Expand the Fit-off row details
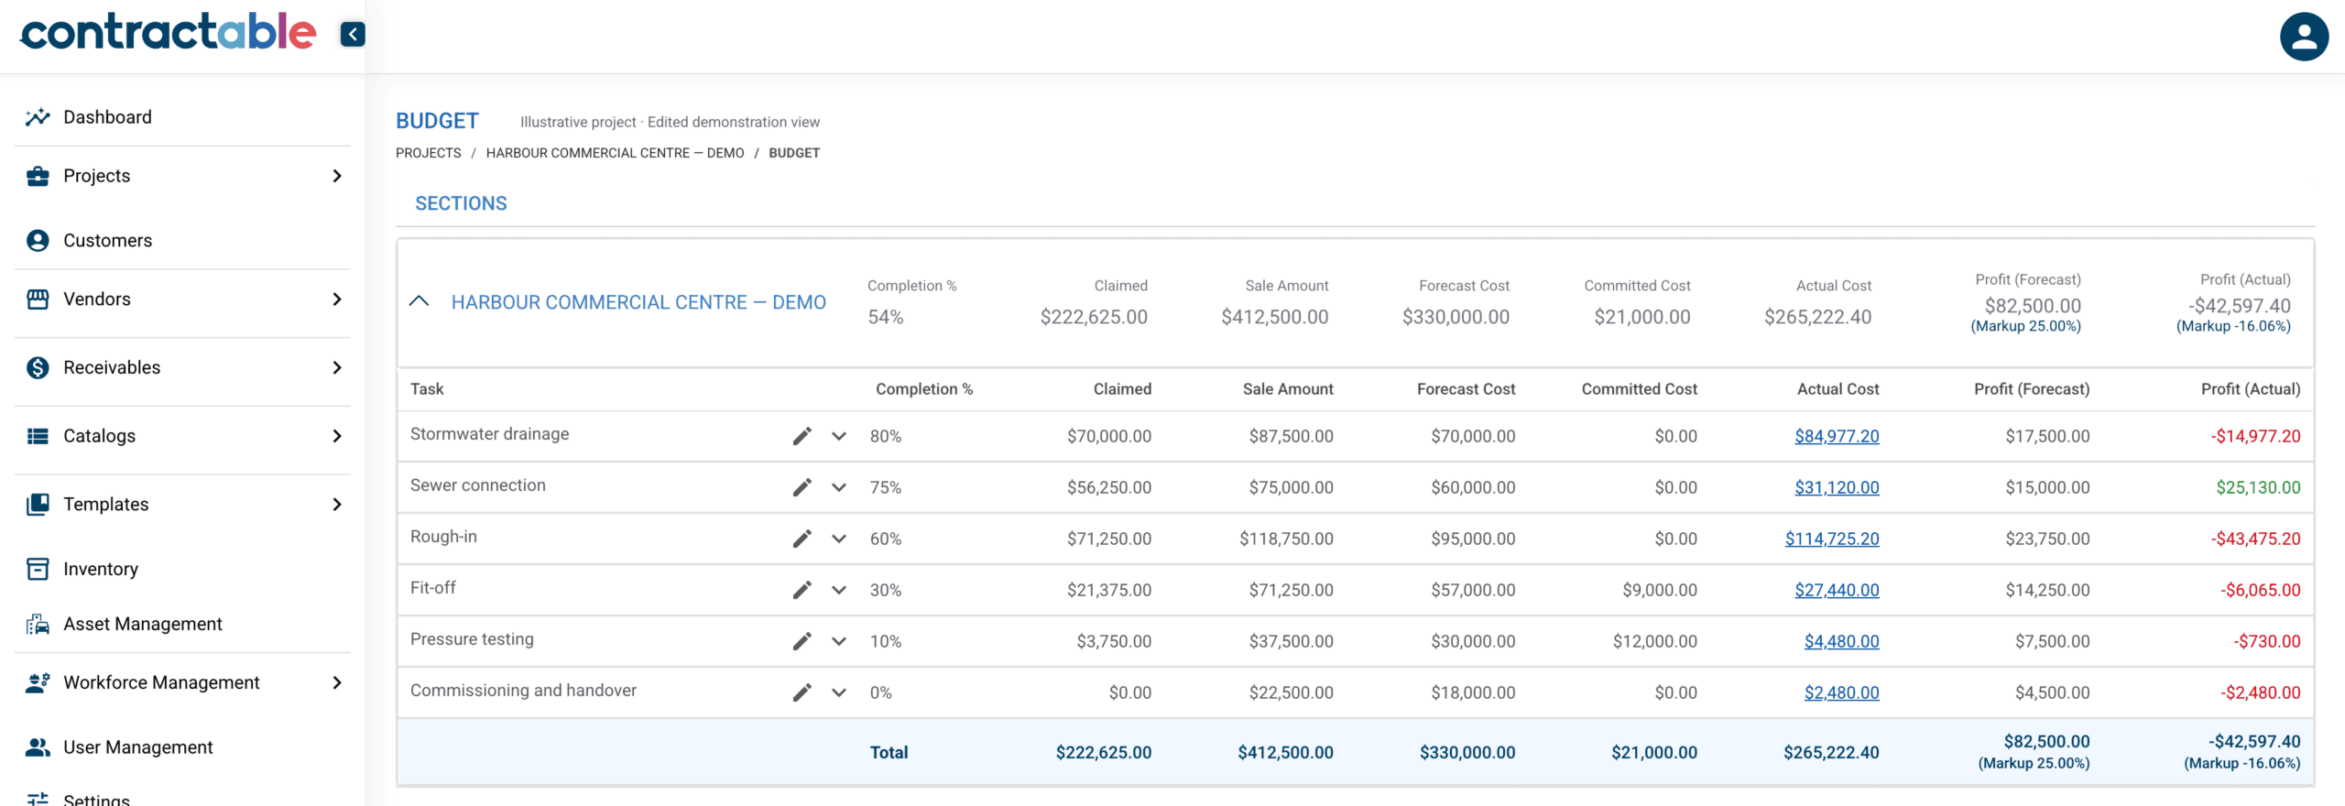Image resolution: width=2345 pixels, height=806 pixels. pos(839,590)
